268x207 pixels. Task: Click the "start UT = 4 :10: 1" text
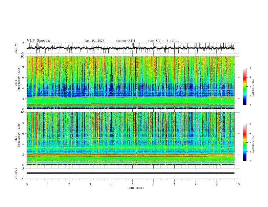point(163,41)
